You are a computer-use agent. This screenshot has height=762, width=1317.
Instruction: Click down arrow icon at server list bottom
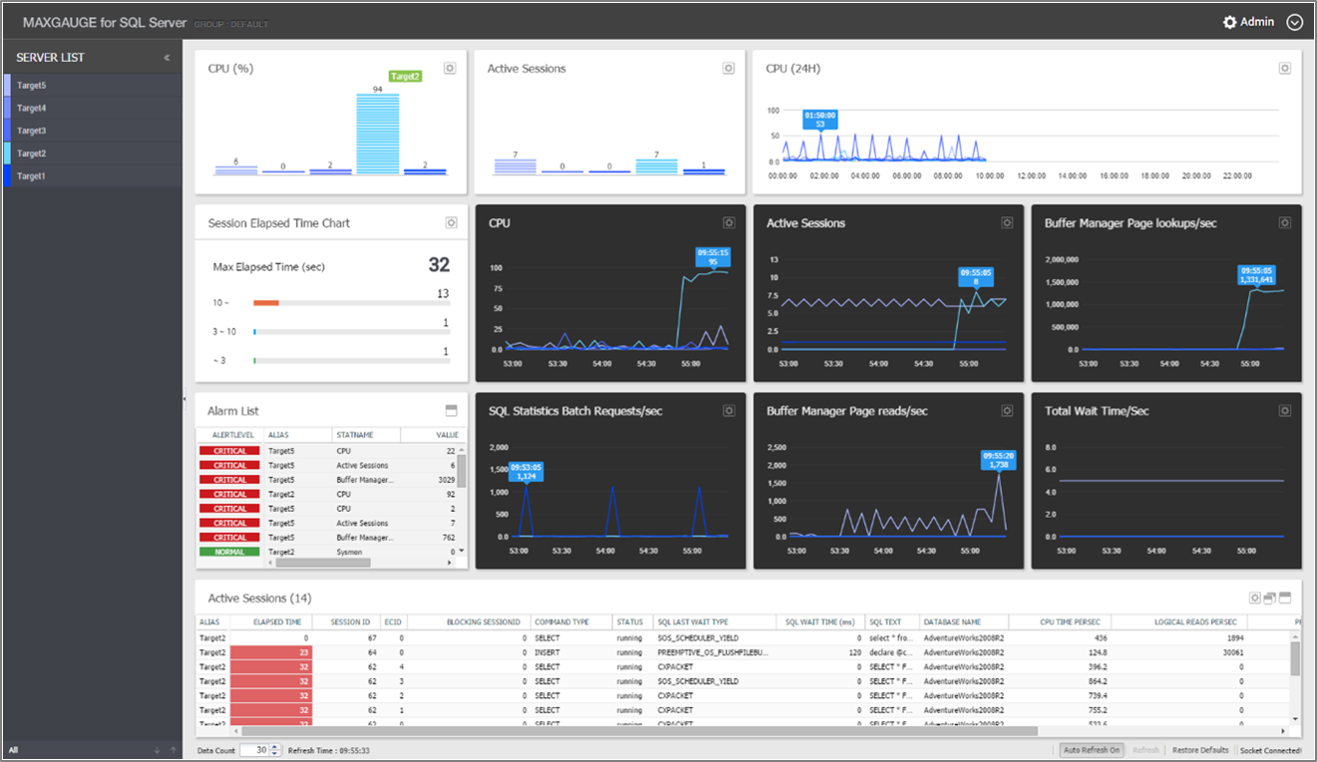click(x=157, y=750)
